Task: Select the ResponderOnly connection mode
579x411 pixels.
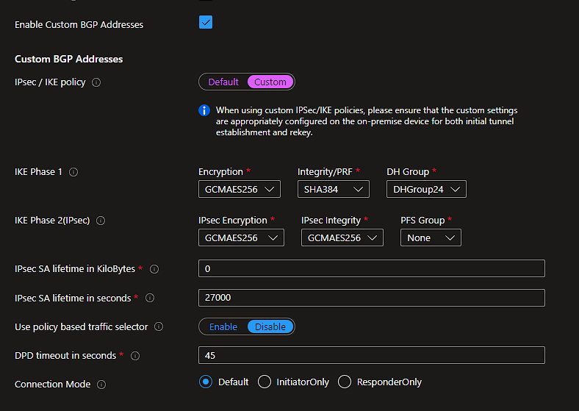Action: point(345,382)
